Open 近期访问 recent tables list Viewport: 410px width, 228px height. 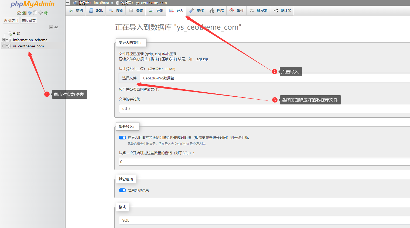[11, 20]
